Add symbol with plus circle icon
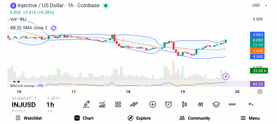277x124 pixels. (x=153, y=104)
